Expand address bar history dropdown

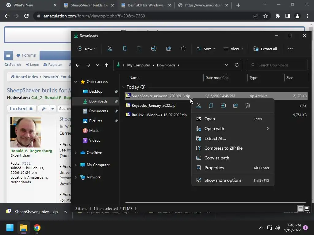pyautogui.click(x=227, y=65)
